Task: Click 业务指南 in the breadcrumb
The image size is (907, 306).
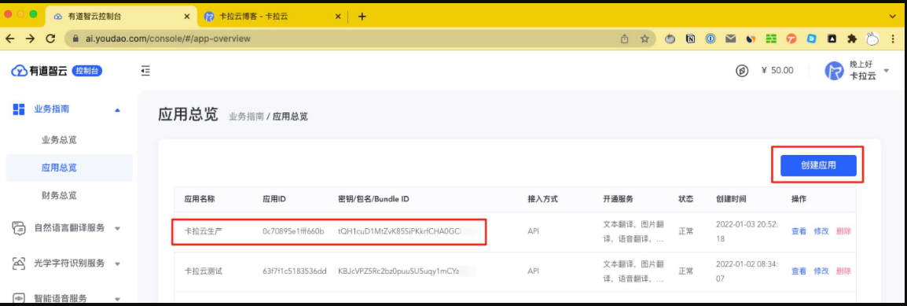Action: point(246,117)
